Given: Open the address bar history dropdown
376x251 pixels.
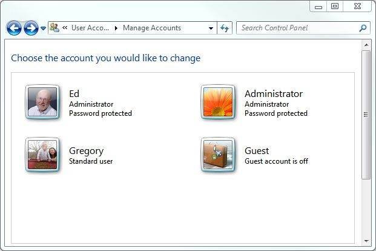Looking at the screenshot, I should tap(211, 28).
